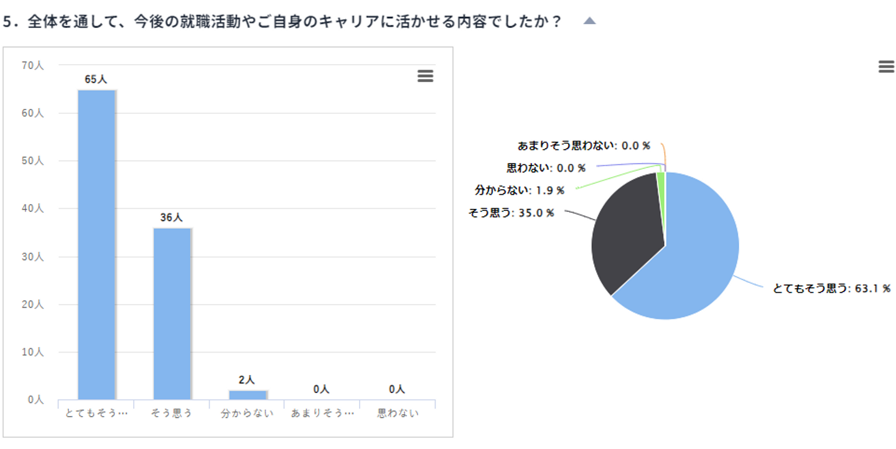Click the あまりそう思わない: 0.0 % pie label
This screenshot has height=449, width=896.
584,146
